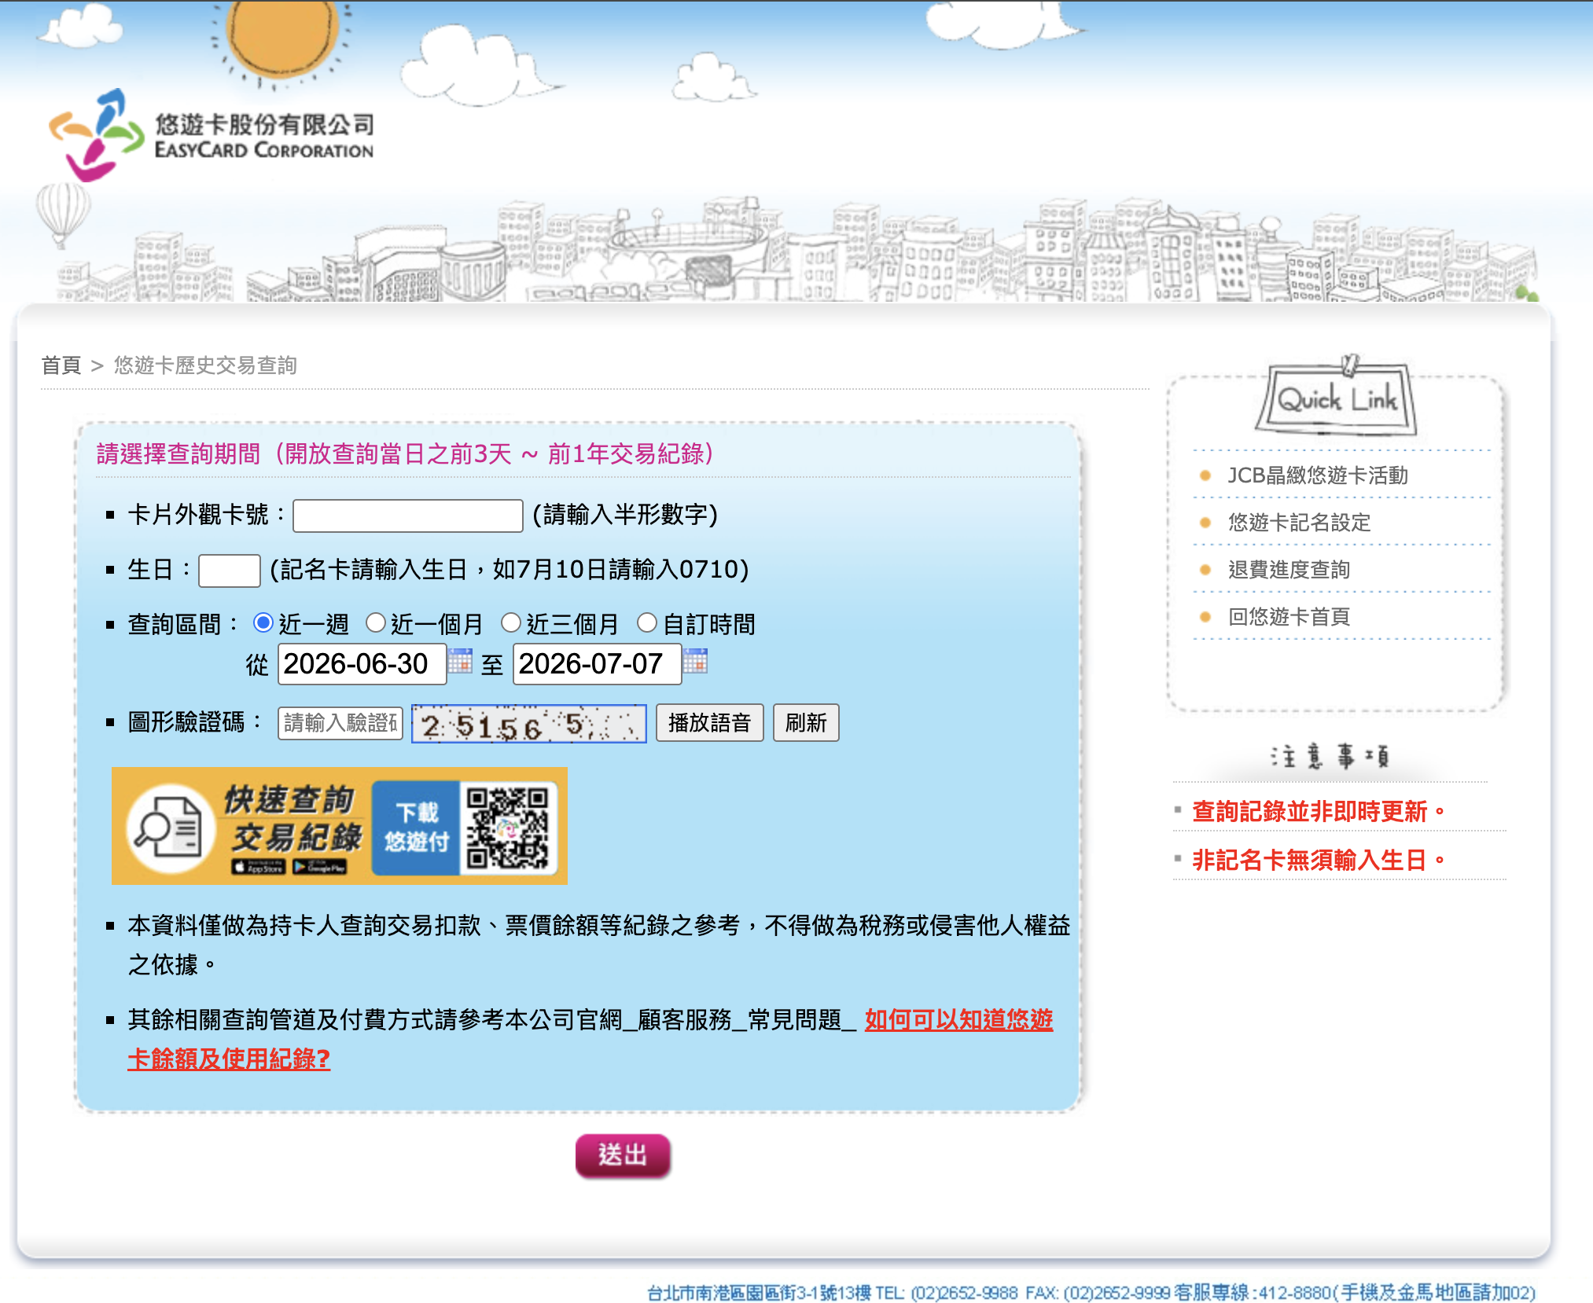The image size is (1593, 1303).
Task: Go to 首頁 breadcrumb link
Action: point(61,365)
